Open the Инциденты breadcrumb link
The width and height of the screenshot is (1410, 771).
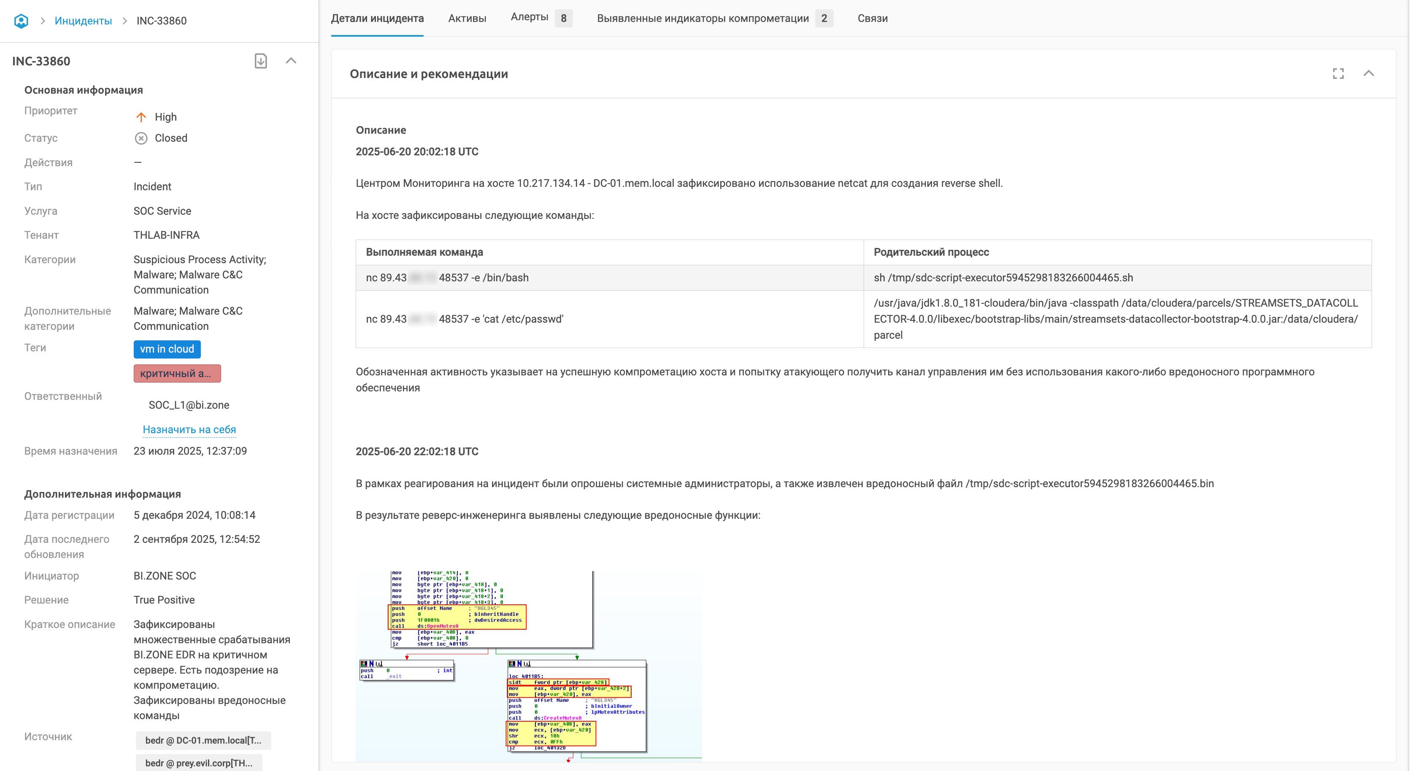(83, 21)
